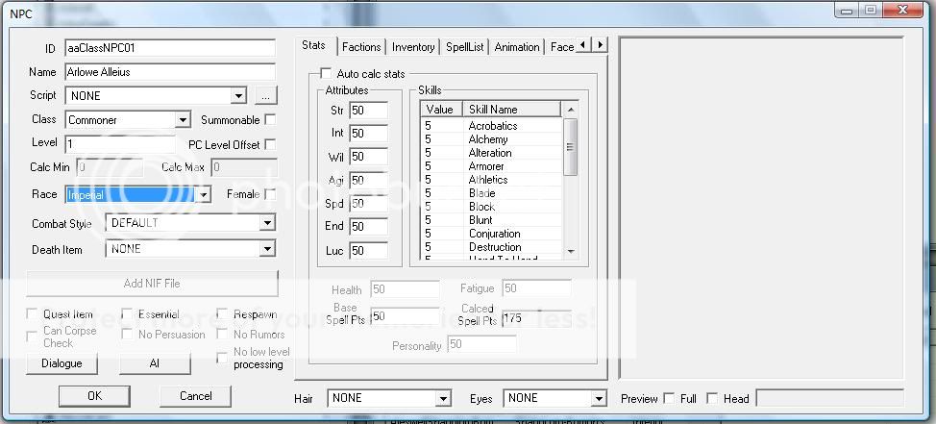Screen dimensions: 936x424
Task: Open the Inventory tab
Action: tap(413, 47)
